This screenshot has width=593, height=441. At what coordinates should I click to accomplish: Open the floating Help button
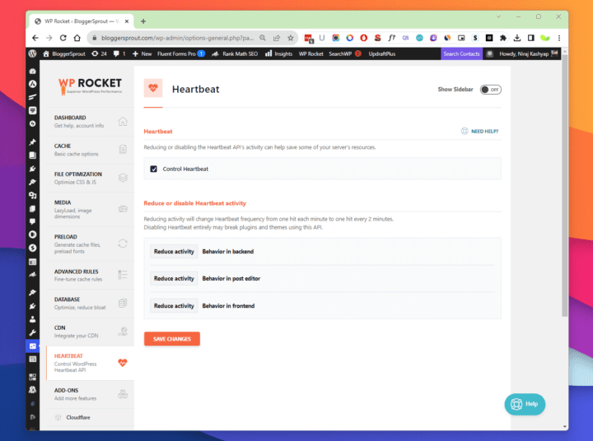525,404
